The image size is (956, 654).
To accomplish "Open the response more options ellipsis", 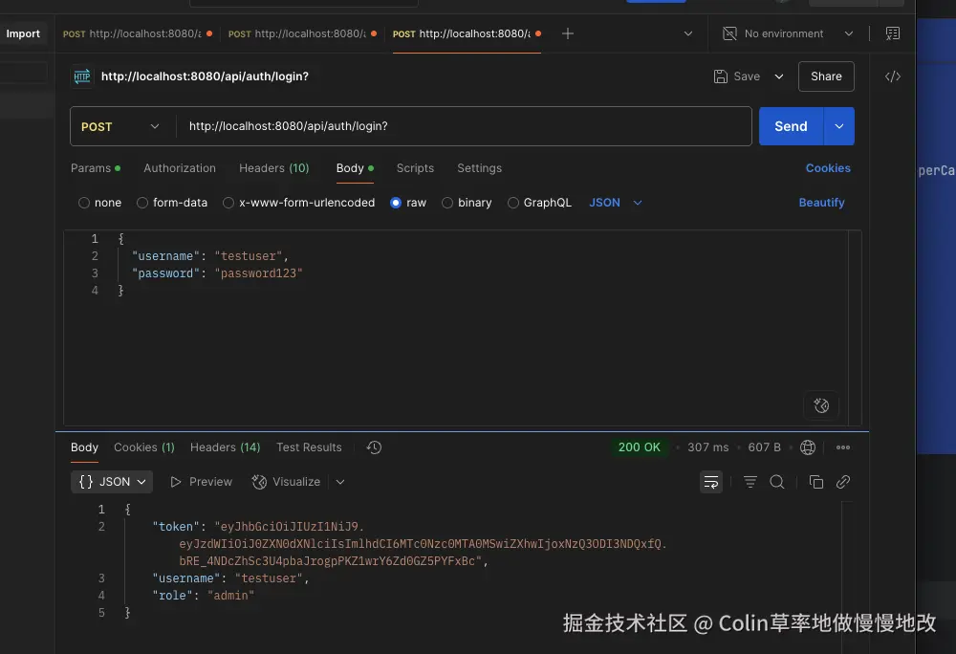I will [843, 447].
